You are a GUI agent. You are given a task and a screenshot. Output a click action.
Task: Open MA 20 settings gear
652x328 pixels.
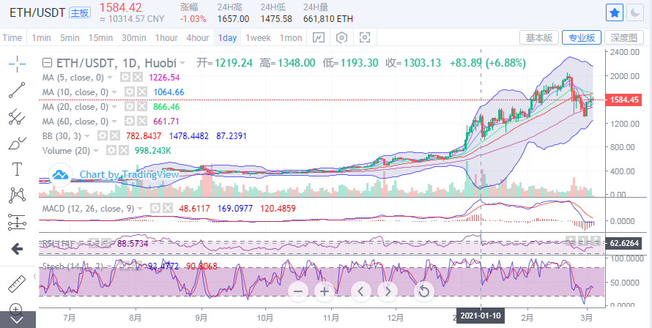pyautogui.click(x=130, y=107)
